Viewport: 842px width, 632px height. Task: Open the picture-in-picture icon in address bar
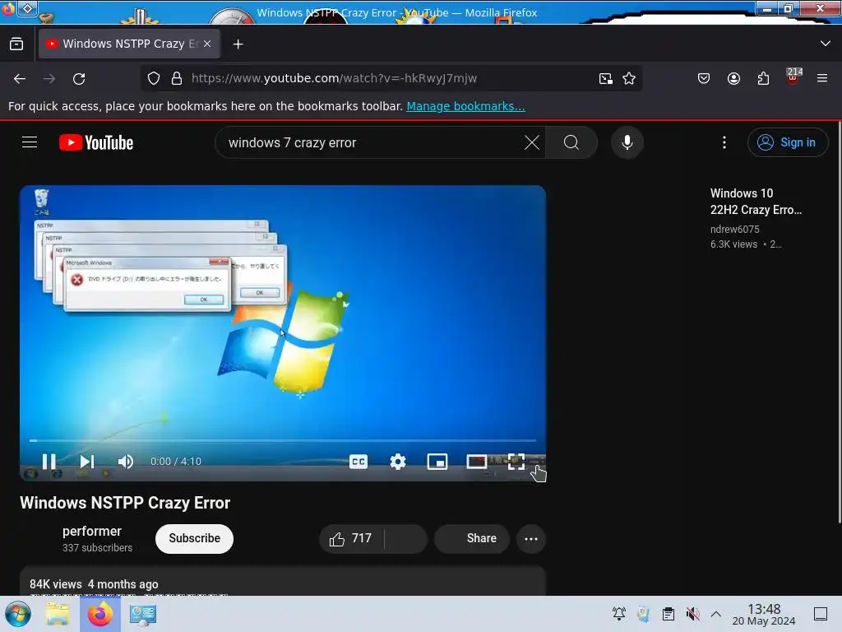pyautogui.click(x=606, y=79)
